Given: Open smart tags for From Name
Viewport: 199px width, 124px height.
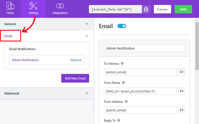Looking at the screenshot, I should [x=181, y=91].
